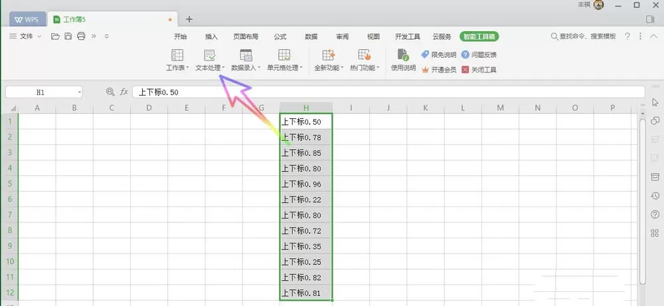664x306 pixels.
Task: Click the user avatar icon
Action: click(598, 5)
